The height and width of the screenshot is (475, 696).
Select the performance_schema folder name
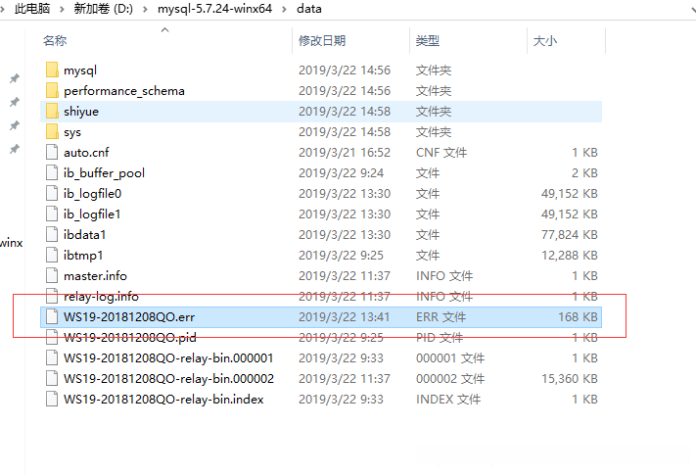click(124, 91)
